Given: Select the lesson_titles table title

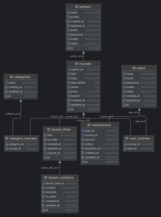Looking at the screenshot, I should [61, 129].
